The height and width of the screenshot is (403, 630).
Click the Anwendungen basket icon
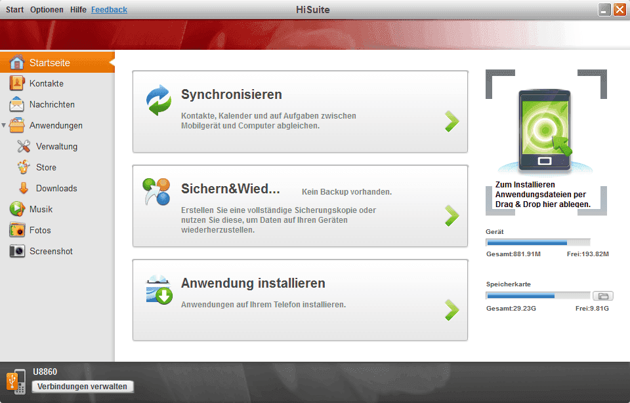(17, 125)
